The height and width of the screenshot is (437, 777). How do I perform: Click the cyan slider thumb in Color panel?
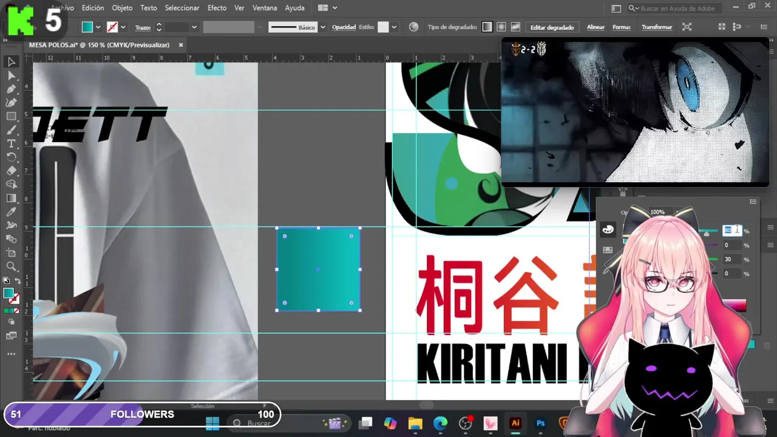click(x=706, y=234)
